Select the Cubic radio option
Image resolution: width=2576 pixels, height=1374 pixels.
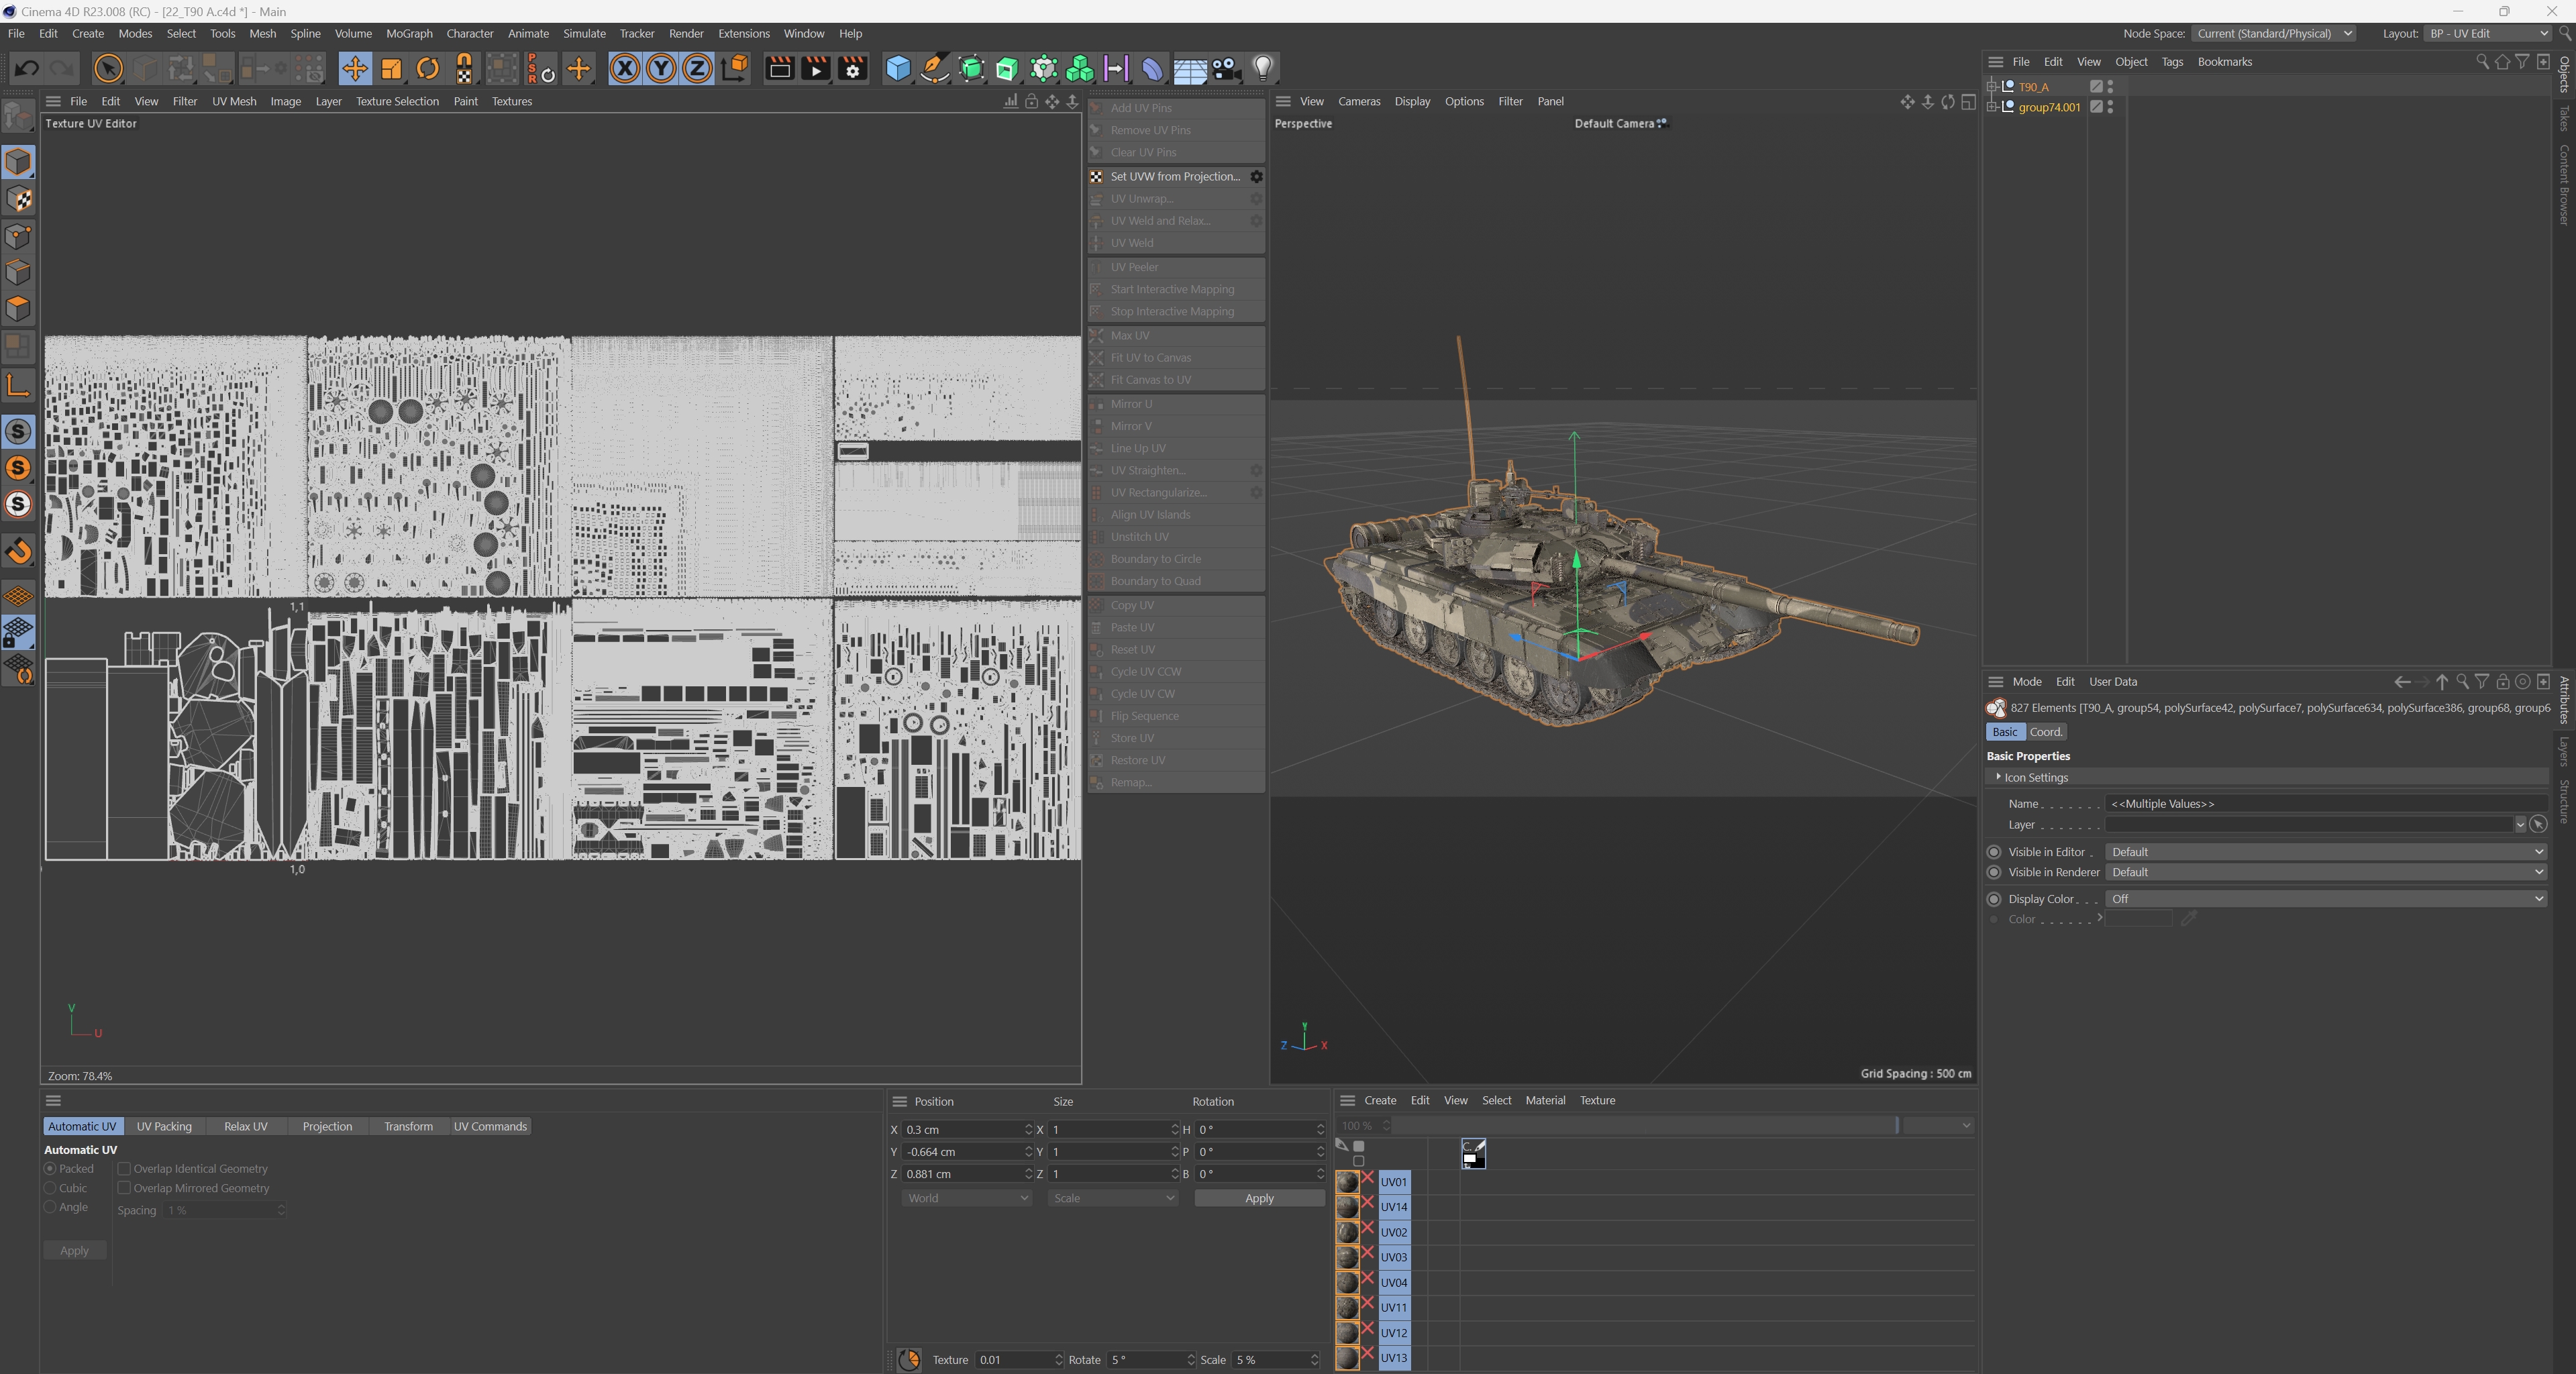(x=50, y=1188)
